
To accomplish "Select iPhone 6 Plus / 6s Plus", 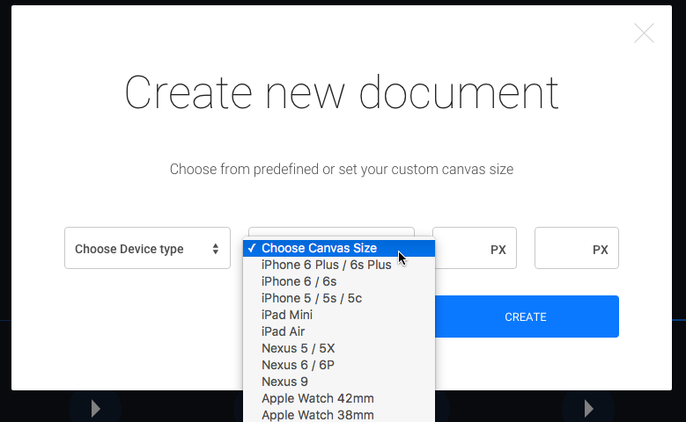I will pyautogui.click(x=339, y=265).
